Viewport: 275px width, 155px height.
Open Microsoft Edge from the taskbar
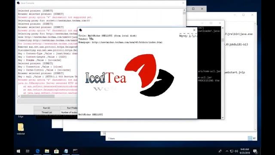(x=37, y=151)
